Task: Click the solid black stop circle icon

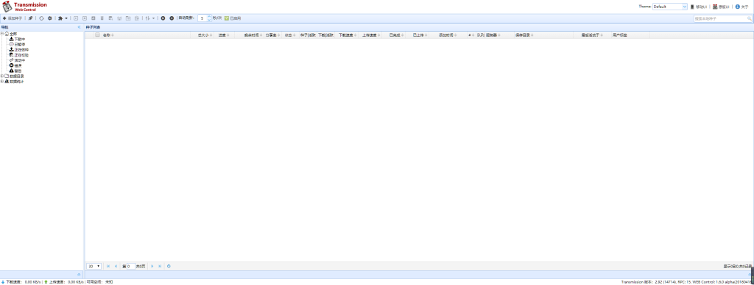Action: tap(171, 18)
